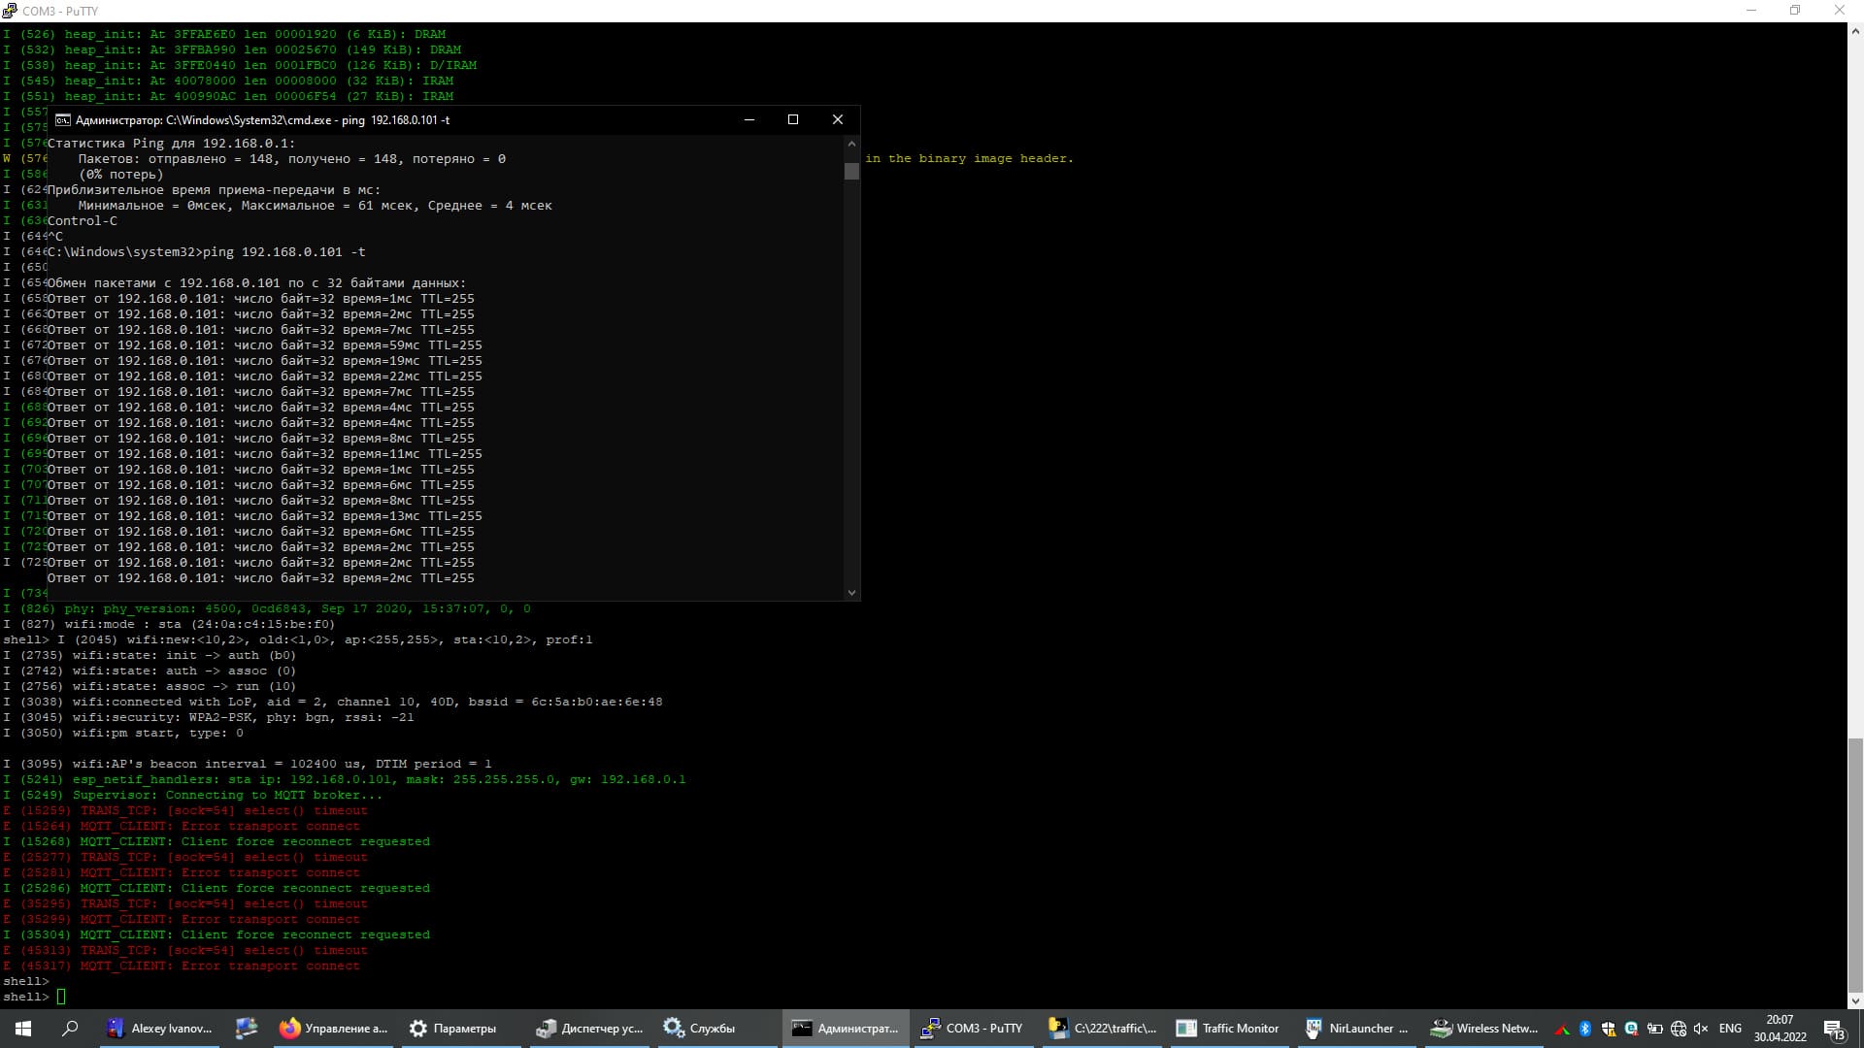Open cmd.exe window system menu icon

point(62,120)
